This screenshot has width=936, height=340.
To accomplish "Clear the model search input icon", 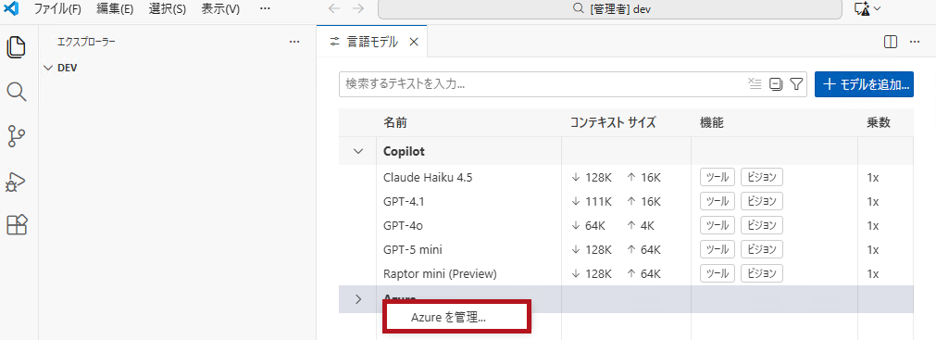I will tap(755, 84).
